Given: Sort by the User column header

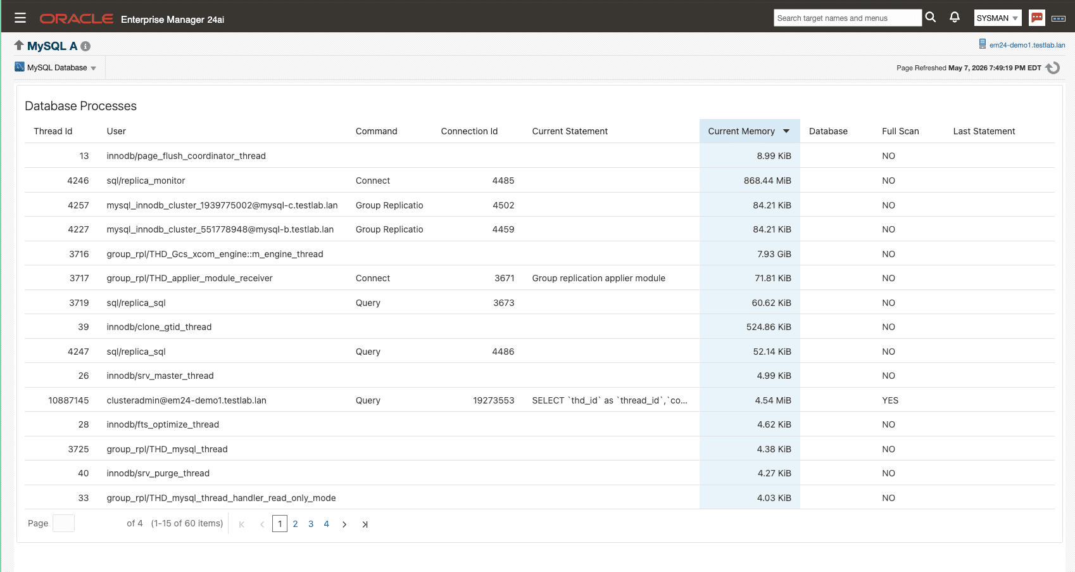Looking at the screenshot, I should tap(116, 131).
